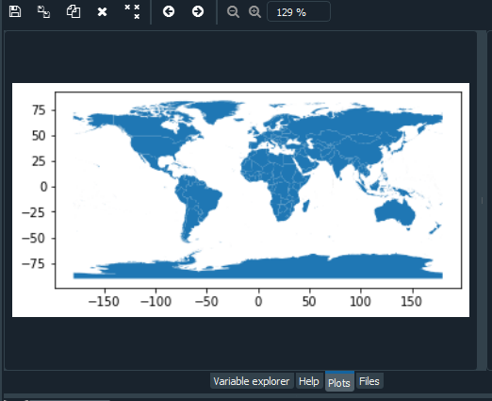Remove the current plot with X icon
The height and width of the screenshot is (401, 492).
[x=102, y=12]
